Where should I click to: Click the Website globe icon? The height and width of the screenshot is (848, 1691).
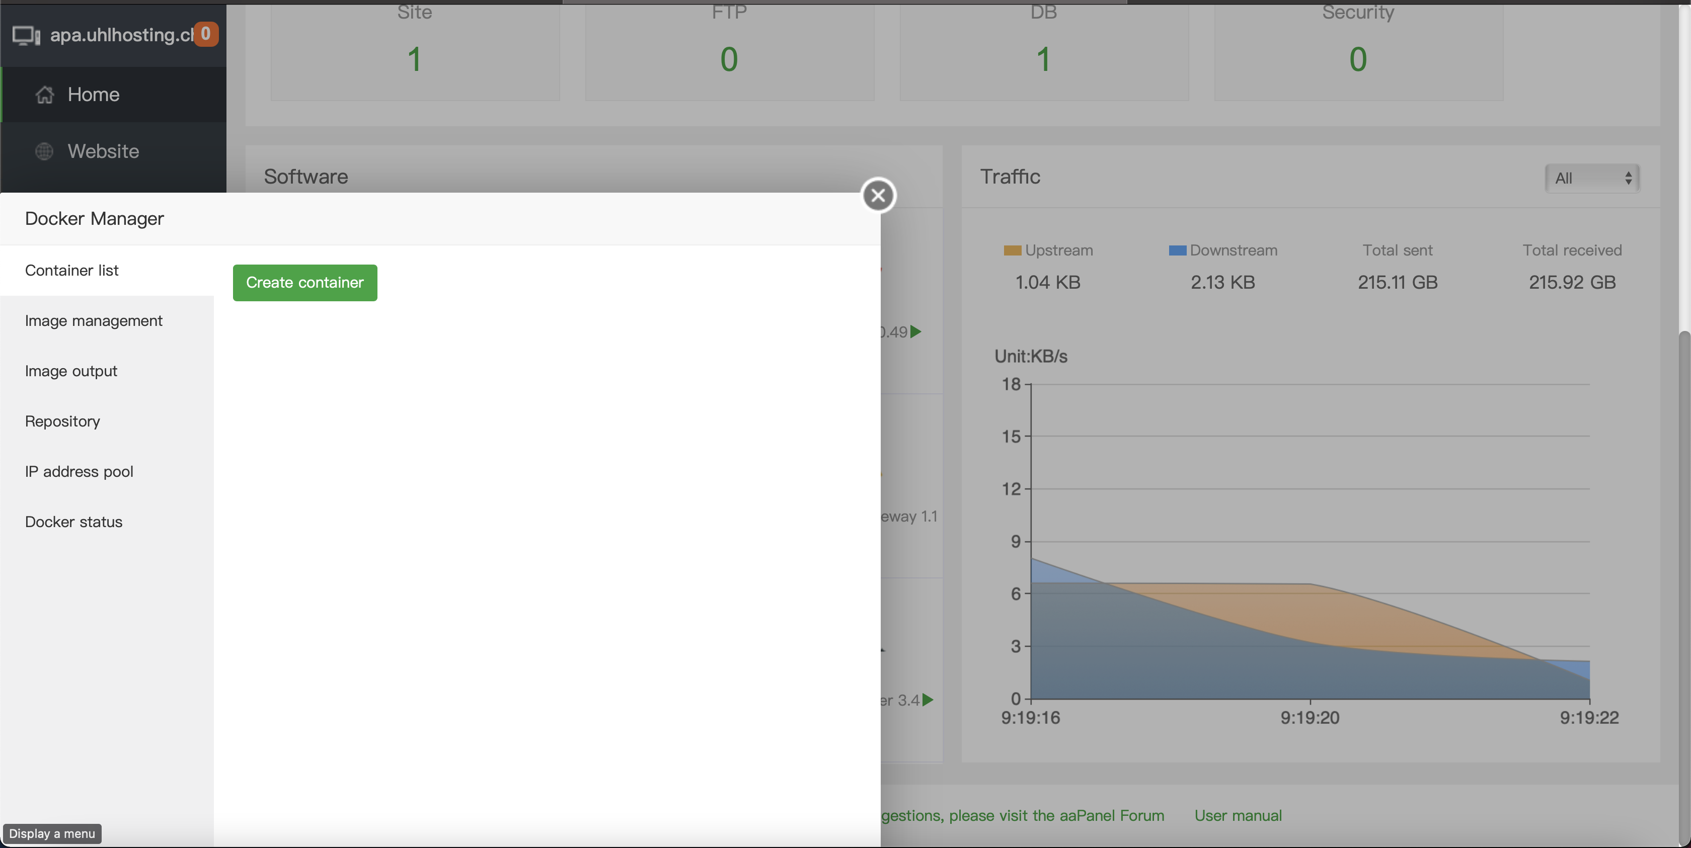coord(44,151)
